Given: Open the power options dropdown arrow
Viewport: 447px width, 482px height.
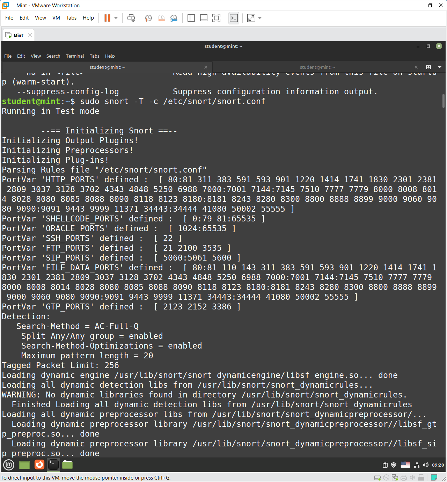Looking at the screenshot, I should pos(116,18).
